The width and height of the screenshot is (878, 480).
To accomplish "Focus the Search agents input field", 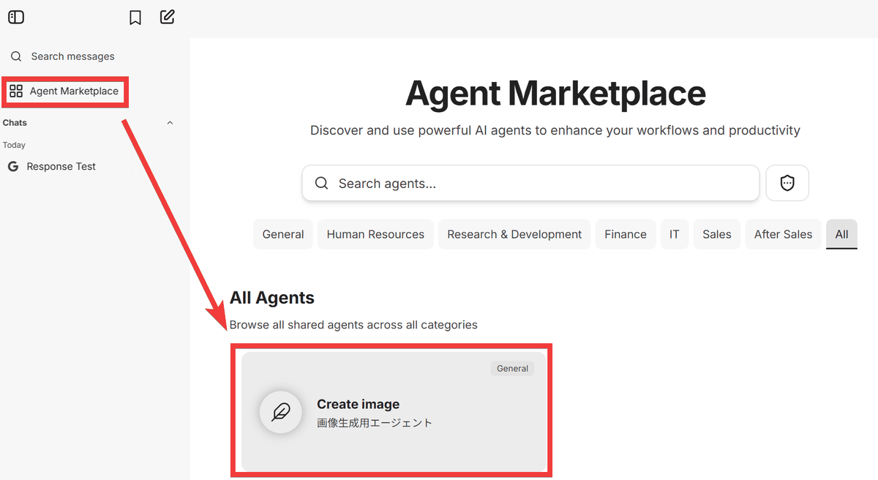I will pos(541,183).
